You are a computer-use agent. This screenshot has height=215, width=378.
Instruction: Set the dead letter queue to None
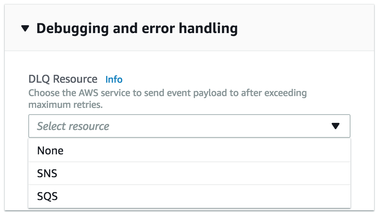pyautogui.click(x=50, y=150)
